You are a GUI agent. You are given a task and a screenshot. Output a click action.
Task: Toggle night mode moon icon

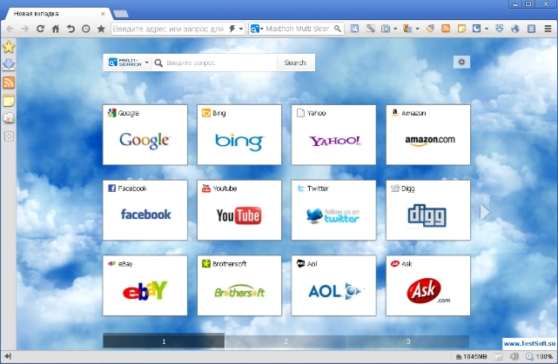(476, 29)
